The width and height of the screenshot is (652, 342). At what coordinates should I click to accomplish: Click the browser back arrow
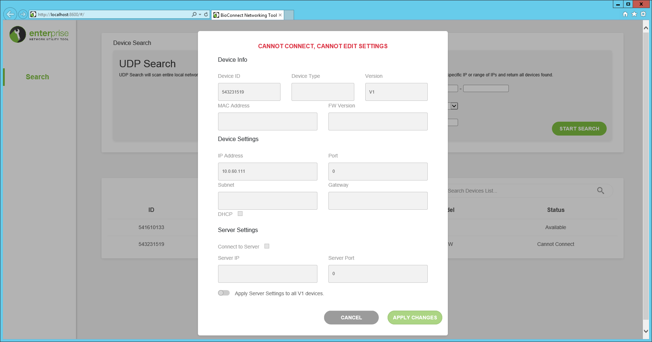[9, 14]
